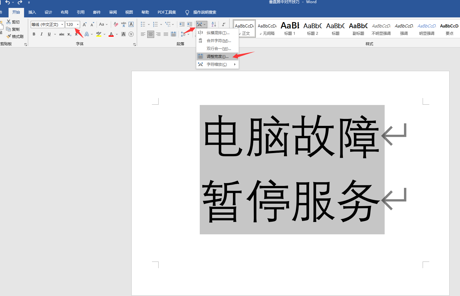Open the numbered list style dropdown
This screenshot has width=460, height=296.
pyautogui.click(x=161, y=24)
